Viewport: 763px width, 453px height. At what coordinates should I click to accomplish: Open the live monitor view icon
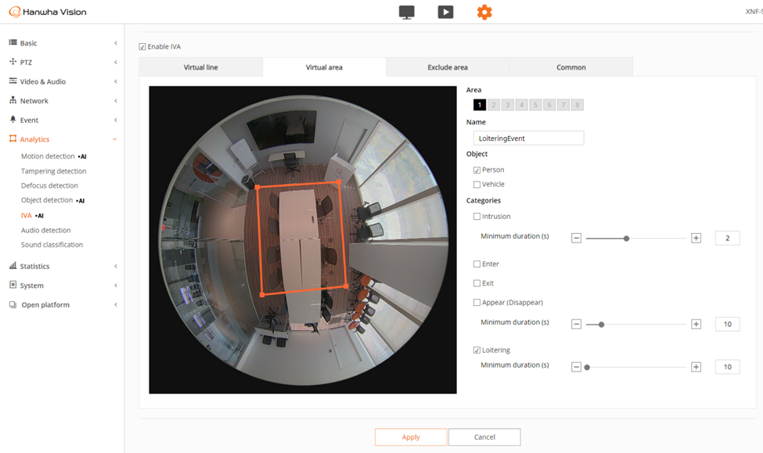coord(406,13)
